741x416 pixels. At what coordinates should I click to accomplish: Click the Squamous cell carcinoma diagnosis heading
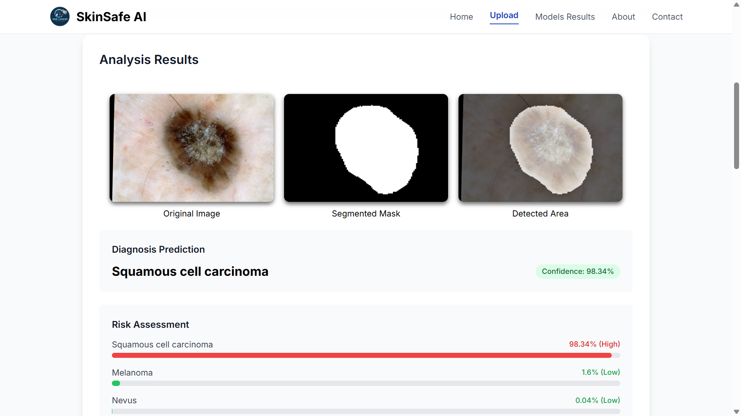click(190, 272)
